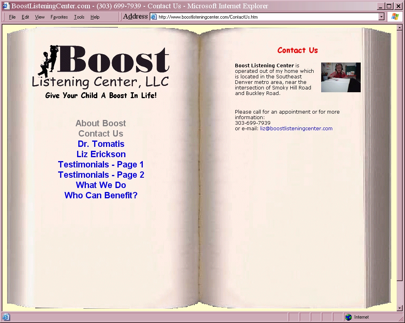This screenshot has height=323, width=405.
Task: Click the photo of child with headphones
Action: click(x=341, y=77)
